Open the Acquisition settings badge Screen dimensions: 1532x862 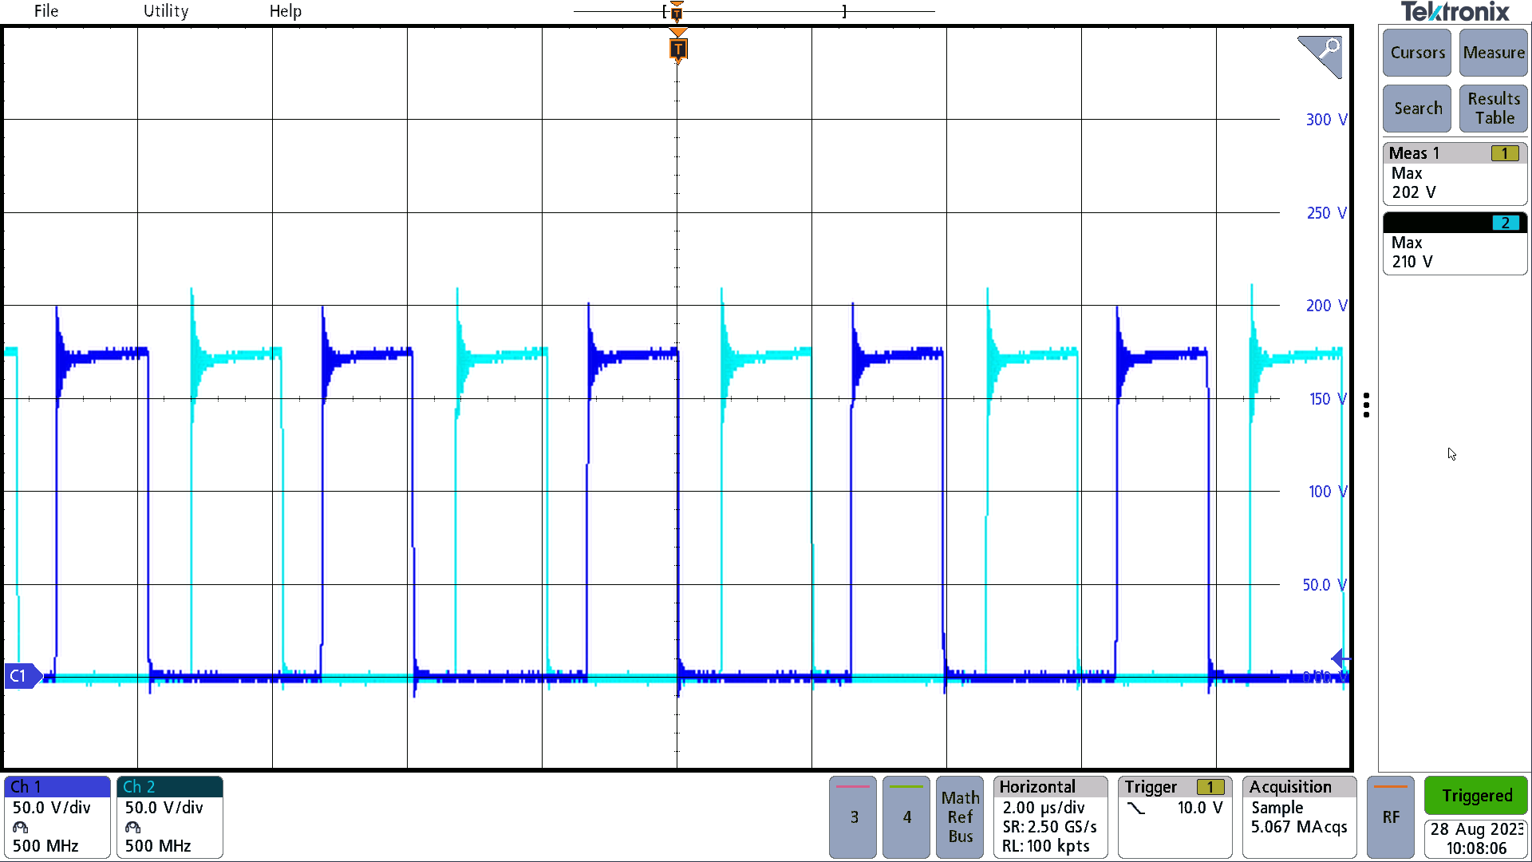[1300, 817]
